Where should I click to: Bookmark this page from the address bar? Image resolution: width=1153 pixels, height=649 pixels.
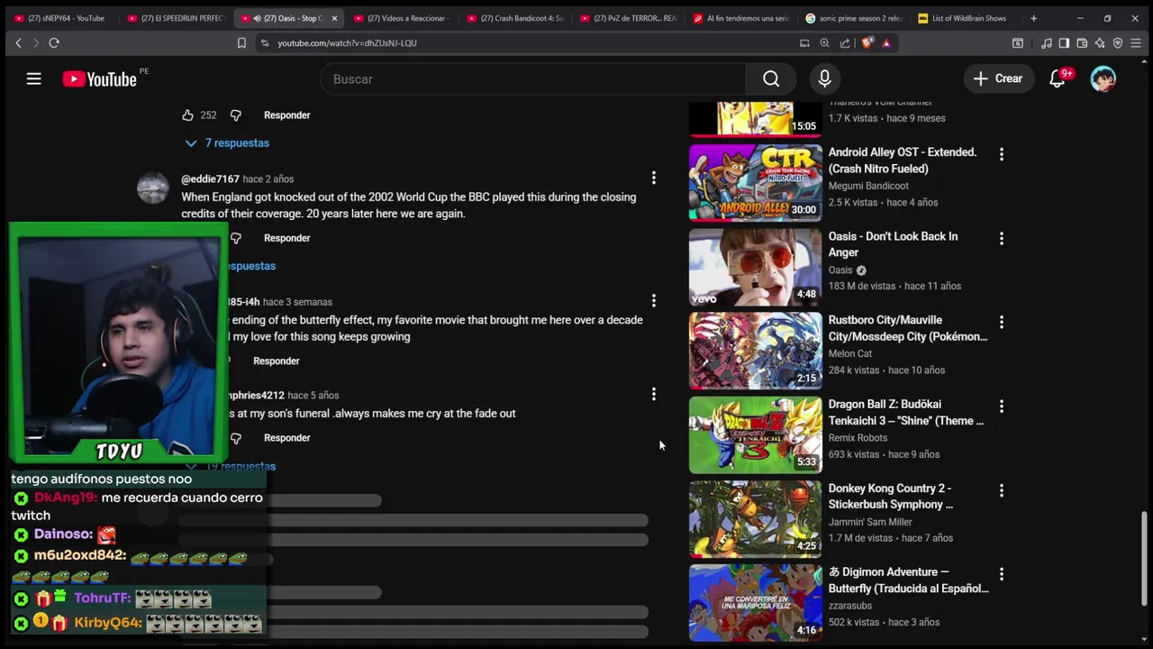tap(241, 42)
